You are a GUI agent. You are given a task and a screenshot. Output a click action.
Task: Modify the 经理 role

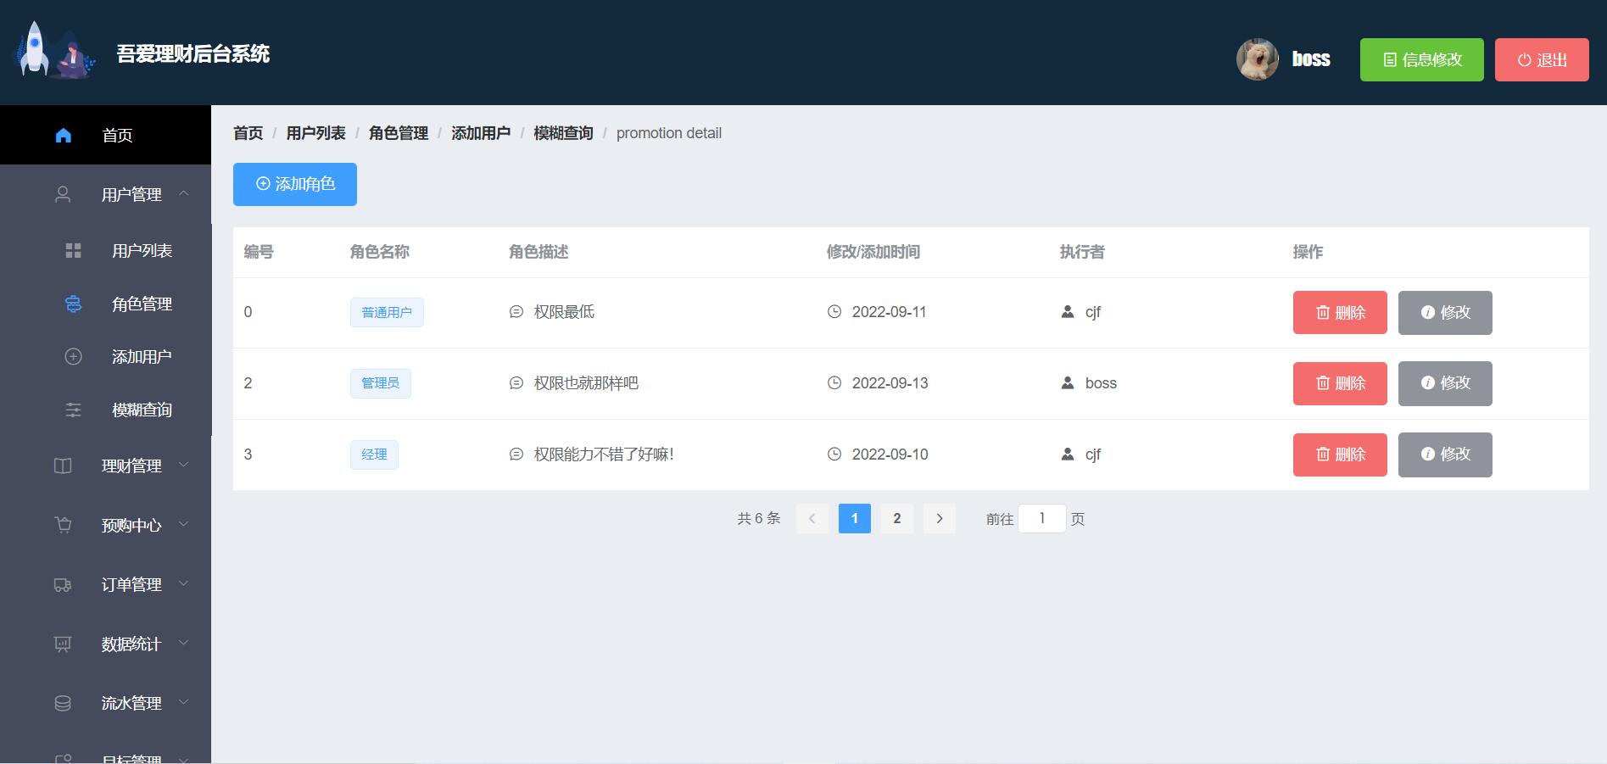pos(1445,454)
